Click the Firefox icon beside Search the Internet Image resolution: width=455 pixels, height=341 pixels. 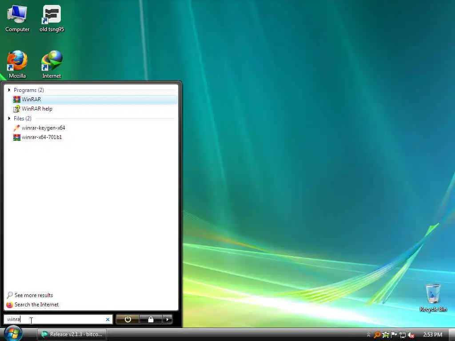click(10, 305)
